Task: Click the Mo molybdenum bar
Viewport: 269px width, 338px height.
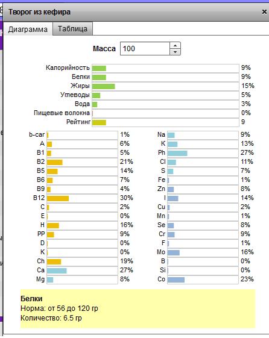Action: pos(203,252)
